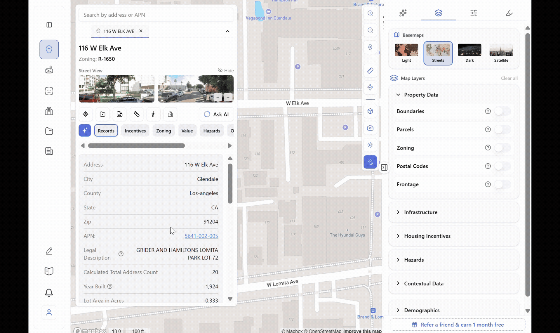Image resolution: width=560 pixels, height=333 pixels.
Task: Click the pedestrian walk icon
Action: tap(153, 114)
